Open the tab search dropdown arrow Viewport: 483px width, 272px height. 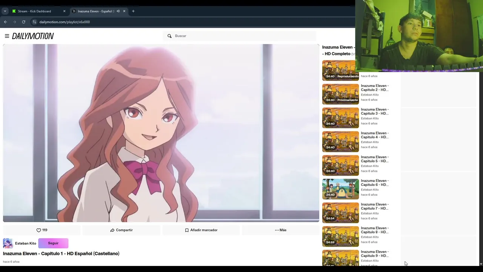5,11
